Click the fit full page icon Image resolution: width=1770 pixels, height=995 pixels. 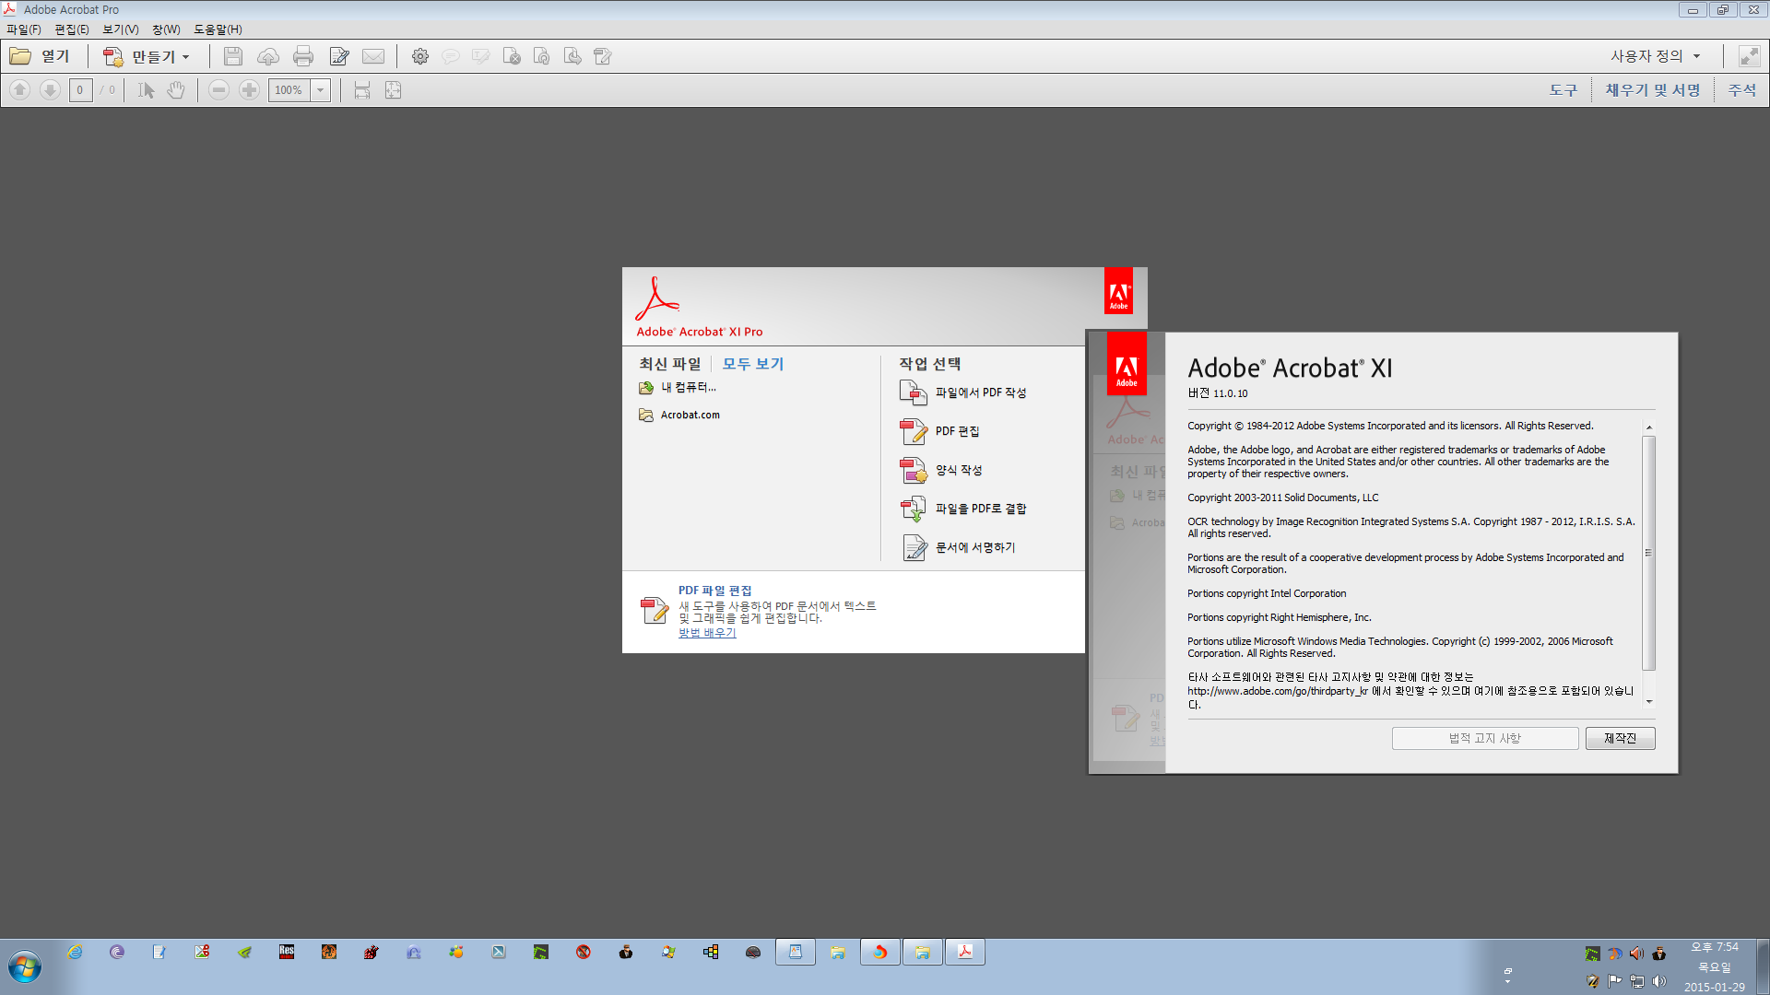394,90
